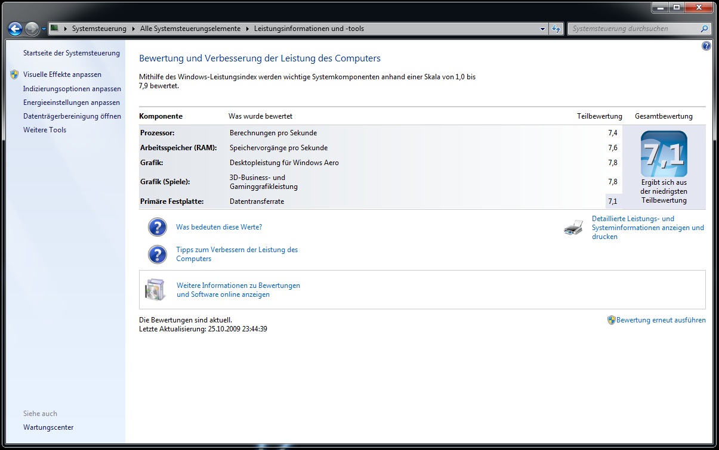Click the Prozessor score 7,4
The height and width of the screenshot is (450, 719).
click(x=613, y=133)
